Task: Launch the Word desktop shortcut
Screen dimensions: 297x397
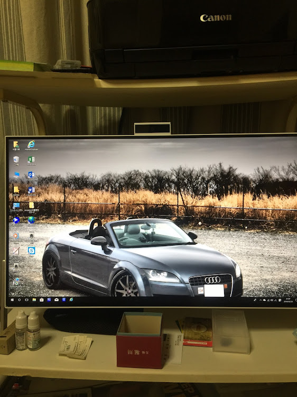Action: pos(31,191)
